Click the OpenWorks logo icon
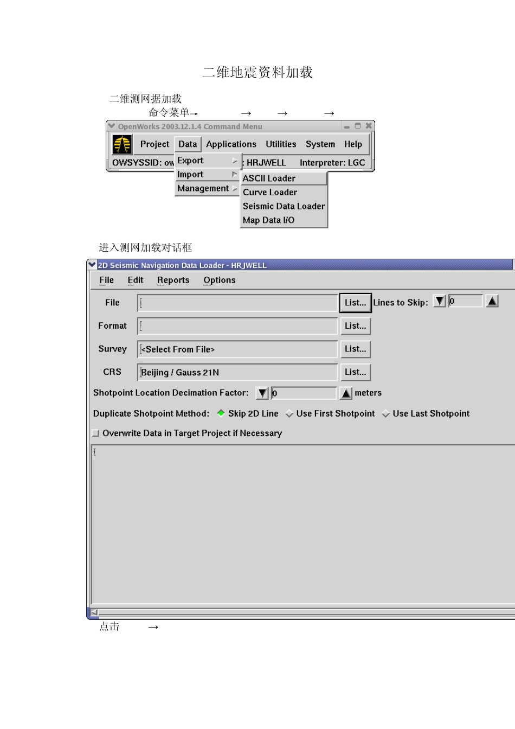Image resolution: width=515 pixels, height=729 pixels. (x=122, y=144)
